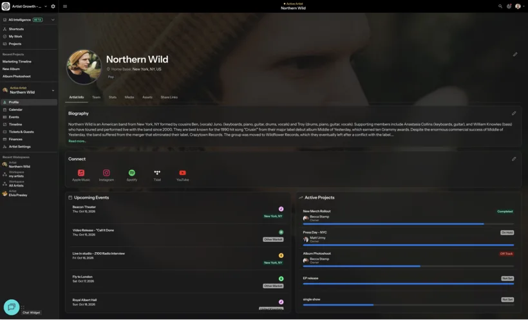Expand the AG Intelligence section chevron
Image resolution: width=528 pixels, height=330 pixels.
[x=53, y=20]
